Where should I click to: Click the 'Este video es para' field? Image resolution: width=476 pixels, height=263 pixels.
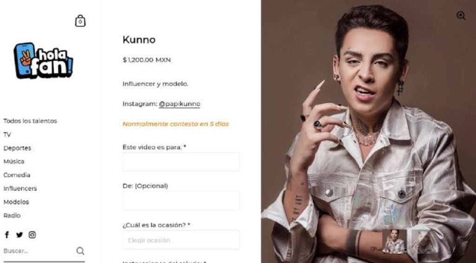click(181, 162)
